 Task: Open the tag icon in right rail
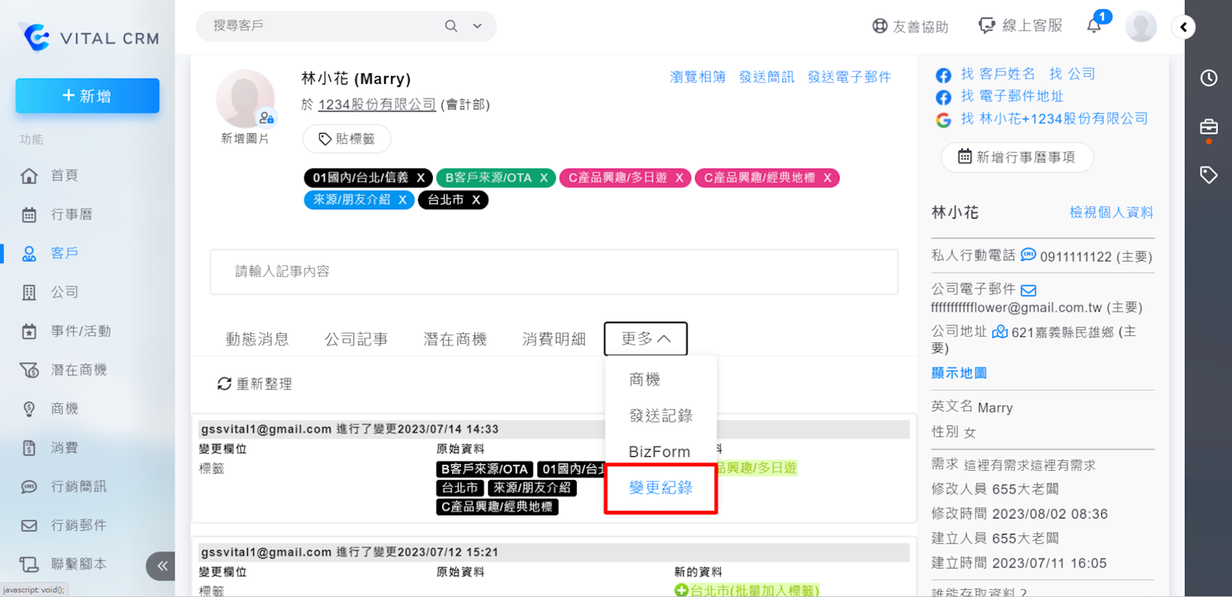(1209, 175)
